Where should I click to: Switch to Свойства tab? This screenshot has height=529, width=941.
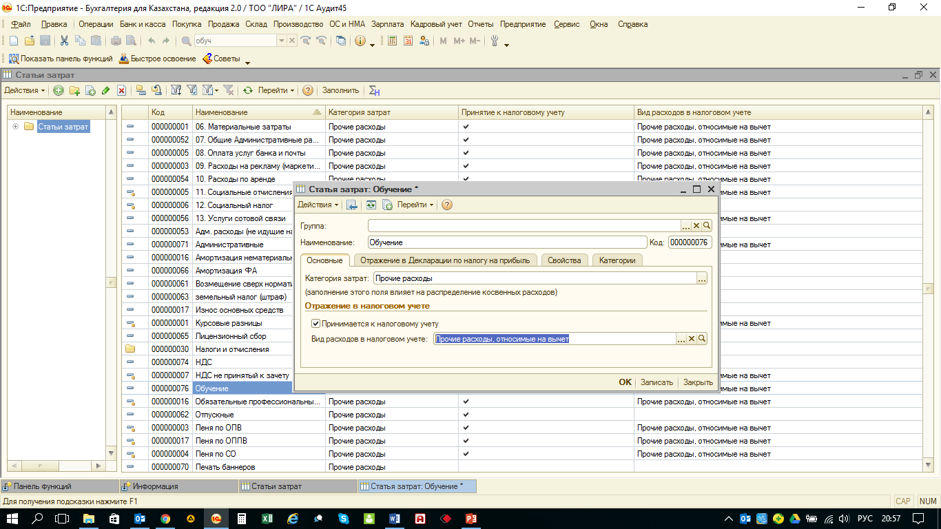coord(565,260)
